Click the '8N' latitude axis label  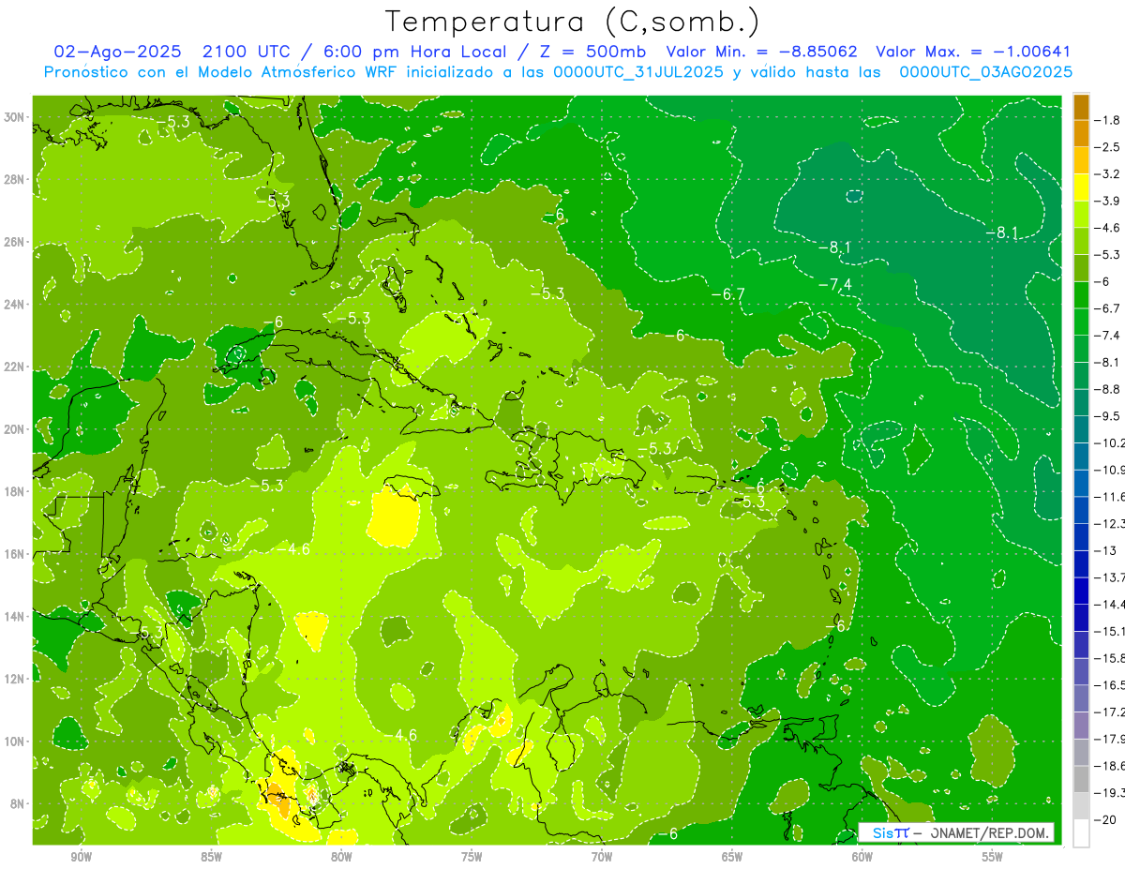19,803
